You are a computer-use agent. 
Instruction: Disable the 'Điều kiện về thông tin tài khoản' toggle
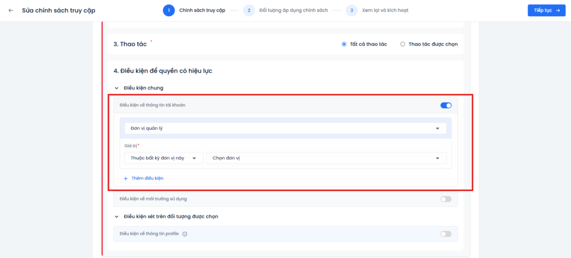(446, 105)
